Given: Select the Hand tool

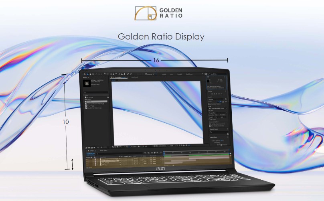Looking at the screenshot, I should [91, 74].
